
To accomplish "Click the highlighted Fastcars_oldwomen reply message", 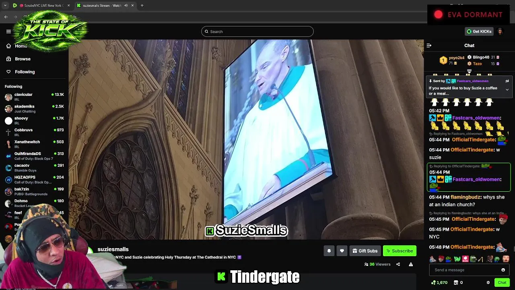I will point(469,177).
